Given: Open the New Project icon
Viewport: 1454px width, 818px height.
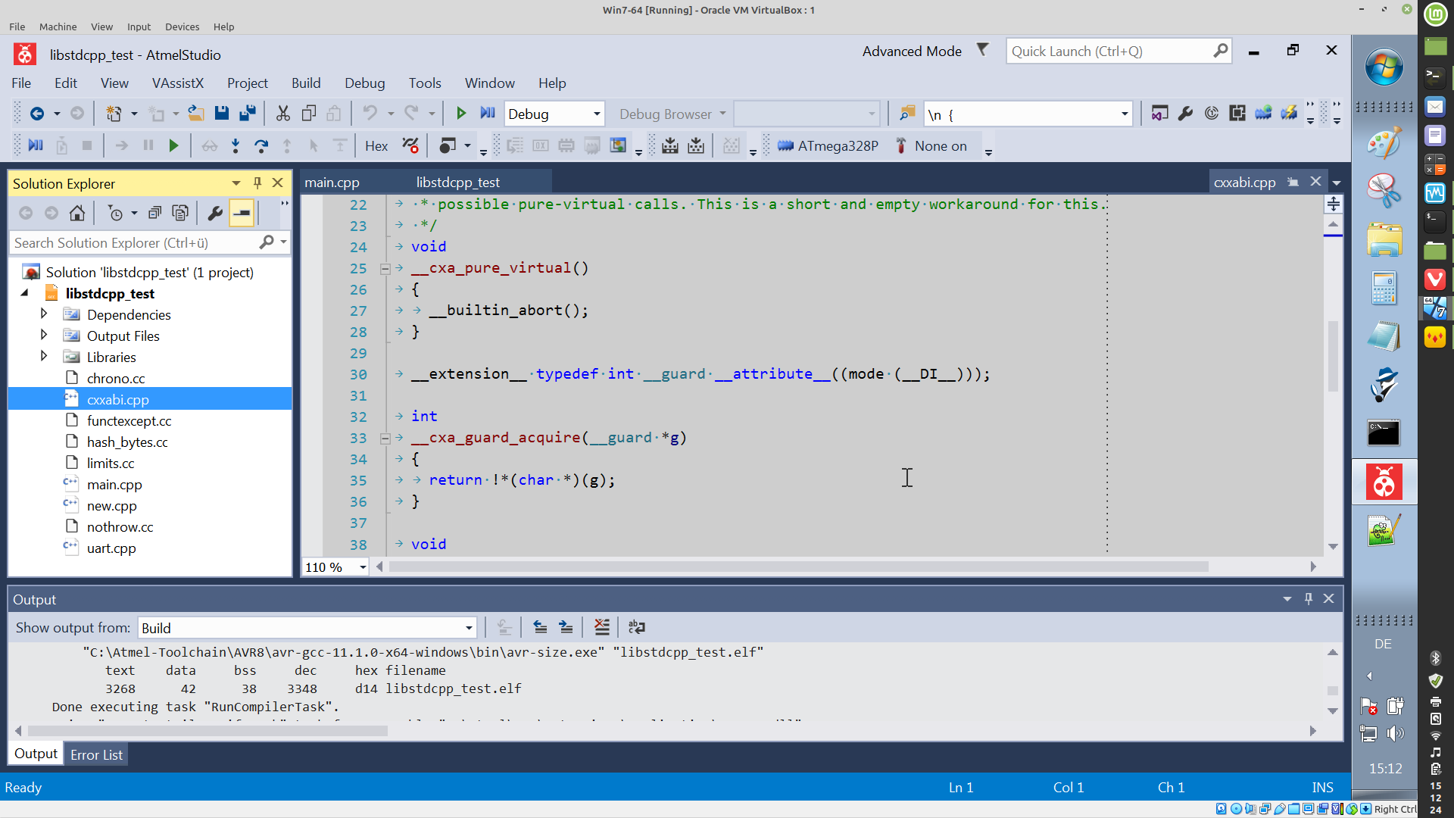Looking at the screenshot, I should point(113,114).
